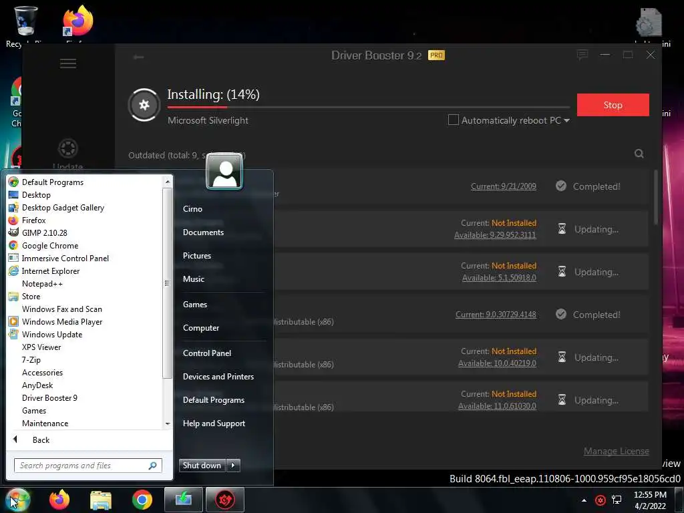The width and height of the screenshot is (684, 513).
Task: Open the Driver Booster hamburger menu
Action: (68, 63)
